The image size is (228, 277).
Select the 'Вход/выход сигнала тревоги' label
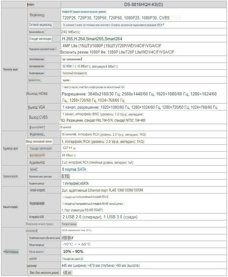click(x=40, y=224)
